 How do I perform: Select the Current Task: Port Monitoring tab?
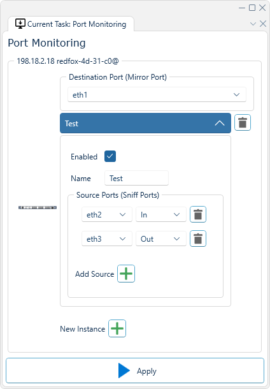coord(71,24)
